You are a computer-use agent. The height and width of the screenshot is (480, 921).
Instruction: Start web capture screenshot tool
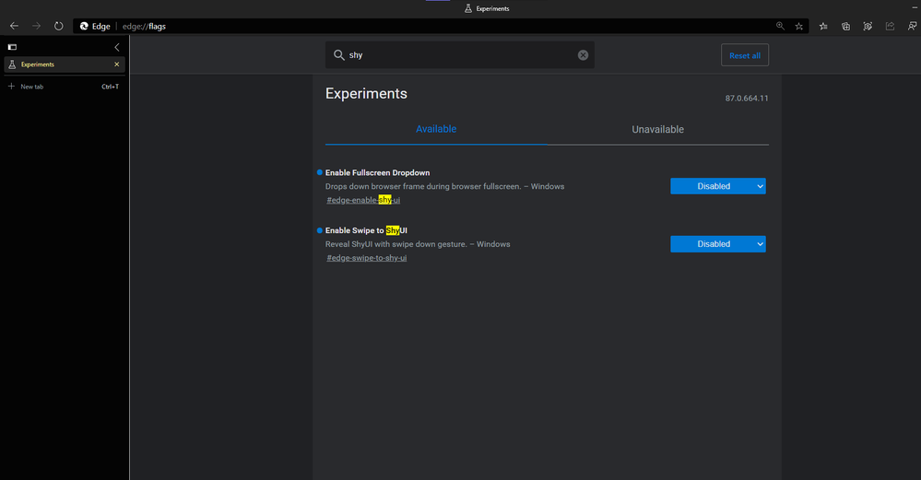point(868,26)
